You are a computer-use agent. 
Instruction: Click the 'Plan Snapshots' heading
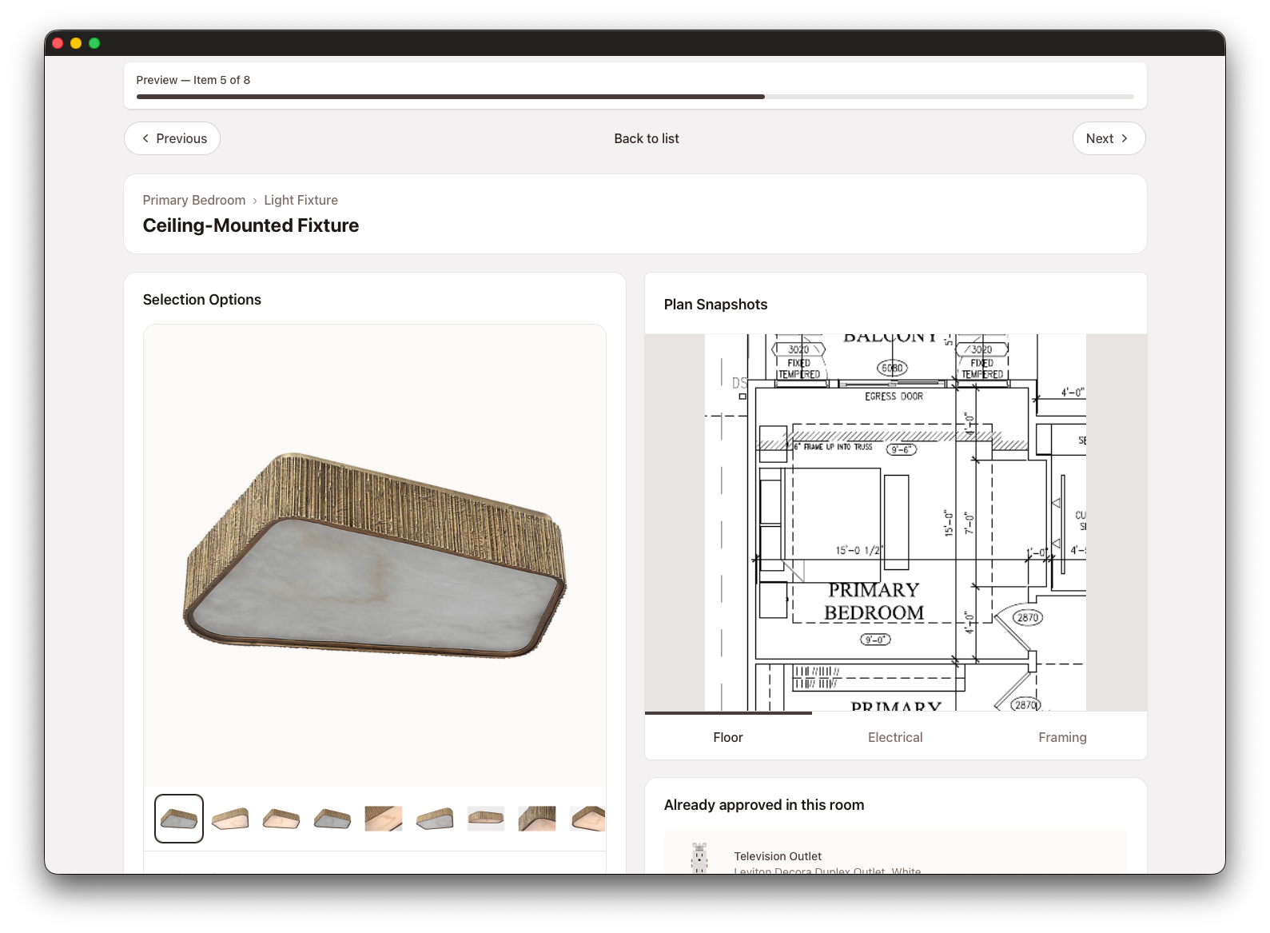pos(715,305)
